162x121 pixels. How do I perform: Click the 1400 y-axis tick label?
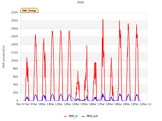(x=15, y=44)
